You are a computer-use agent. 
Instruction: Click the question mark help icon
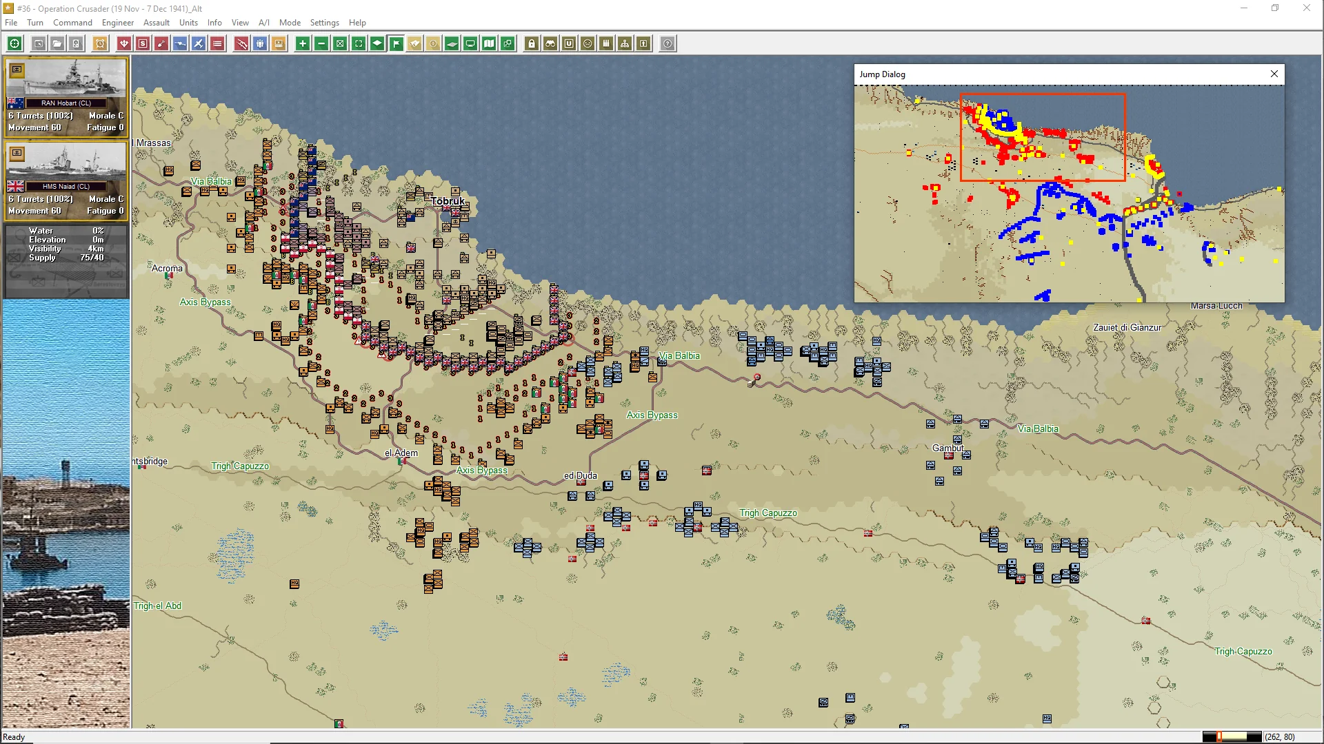[668, 44]
